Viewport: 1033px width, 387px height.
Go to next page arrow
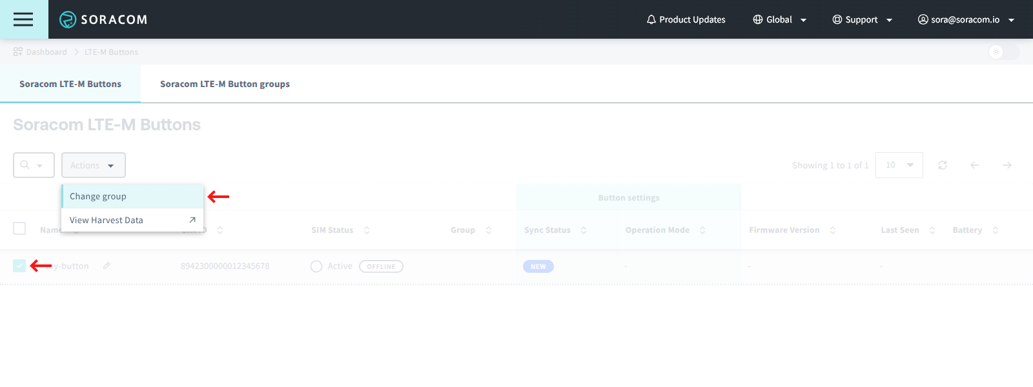(x=1007, y=165)
